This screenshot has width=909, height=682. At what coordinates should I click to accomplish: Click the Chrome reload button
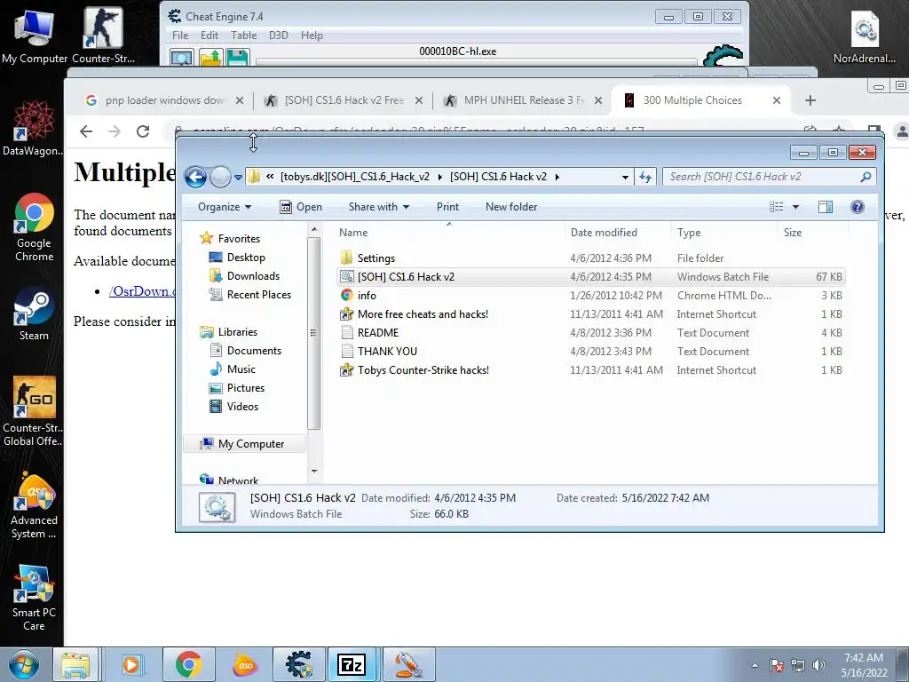click(143, 131)
